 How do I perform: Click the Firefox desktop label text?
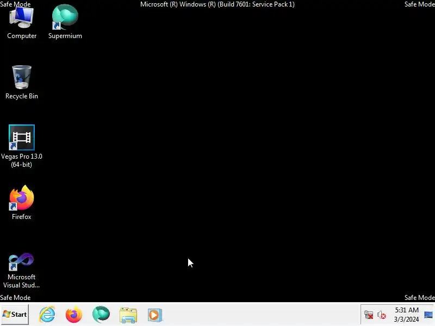22,217
